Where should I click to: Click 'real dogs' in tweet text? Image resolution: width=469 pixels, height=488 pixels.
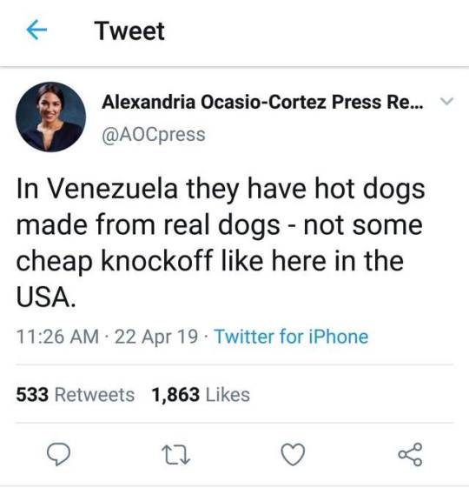tap(221, 224)
